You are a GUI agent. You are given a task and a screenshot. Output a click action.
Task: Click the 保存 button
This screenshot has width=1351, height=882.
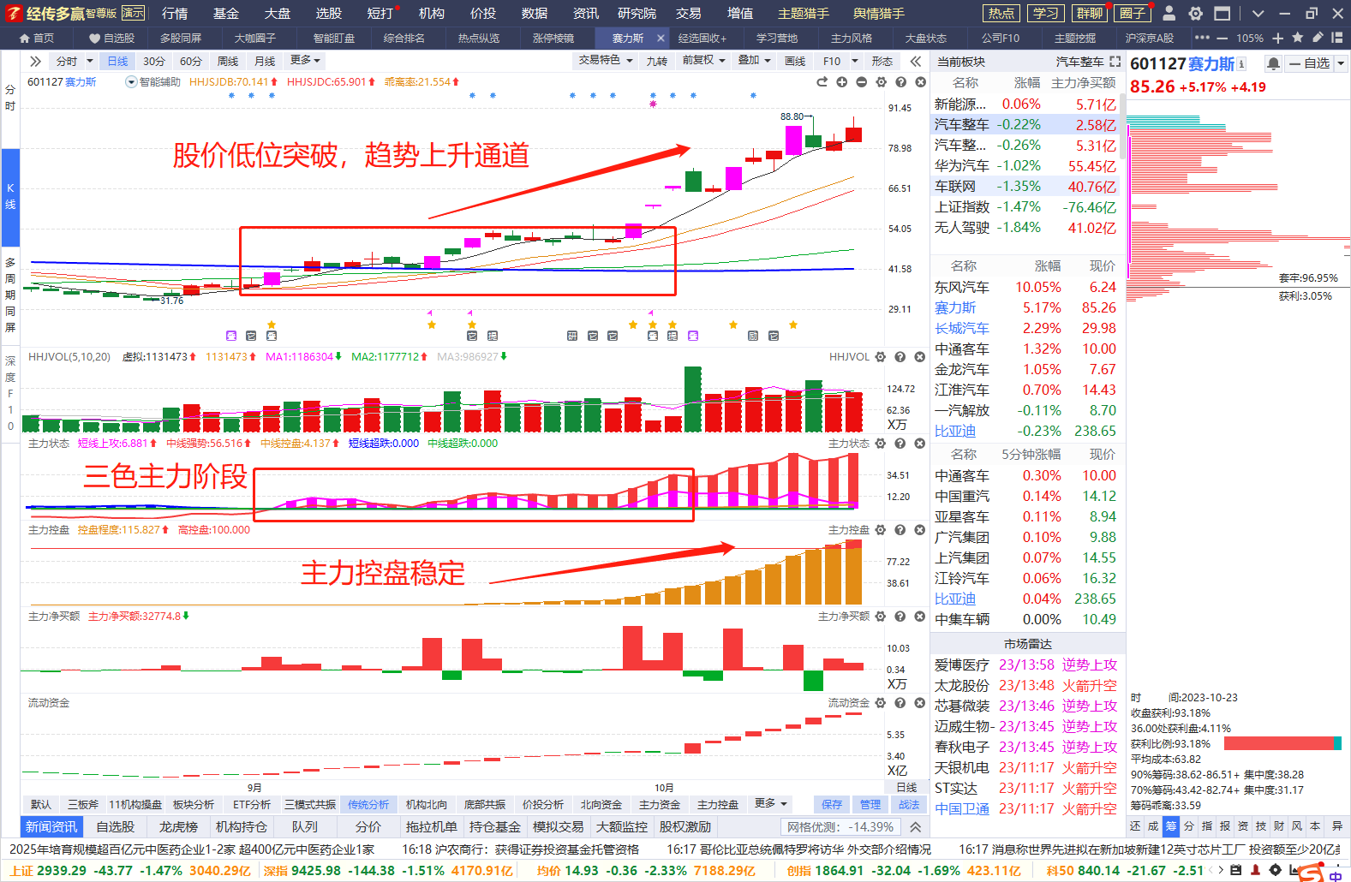point(832,804)
